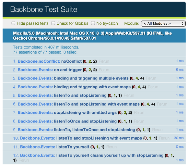This screenshot has height=165, width=188.
Task: Rerun test 8 listenToOnce and stopListening
Action: tap(139, 121)
